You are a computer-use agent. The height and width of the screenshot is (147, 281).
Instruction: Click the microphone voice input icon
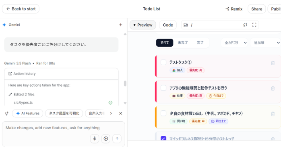[95, 139]
